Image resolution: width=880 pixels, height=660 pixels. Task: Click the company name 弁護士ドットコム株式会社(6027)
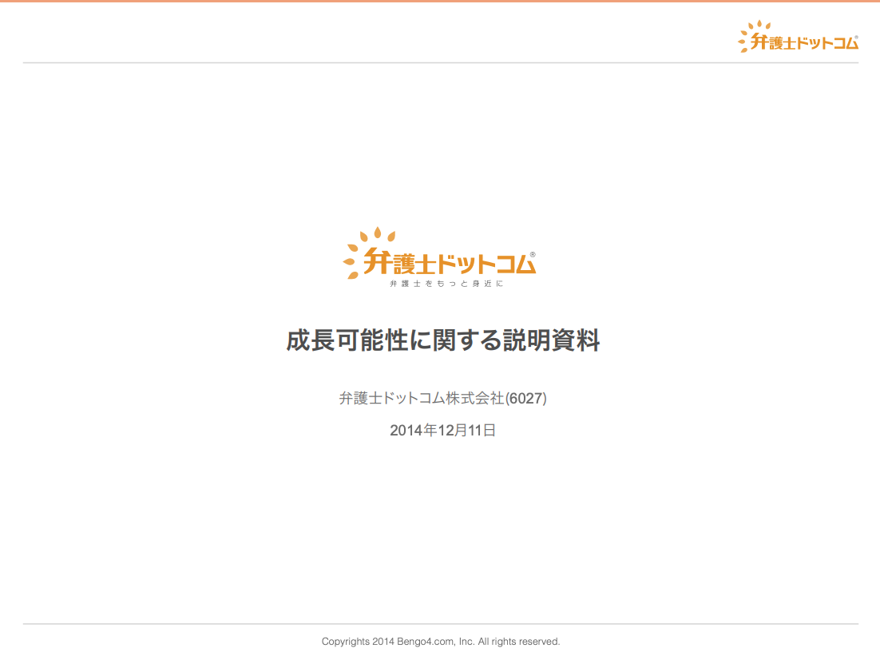(x=443, y=398)
